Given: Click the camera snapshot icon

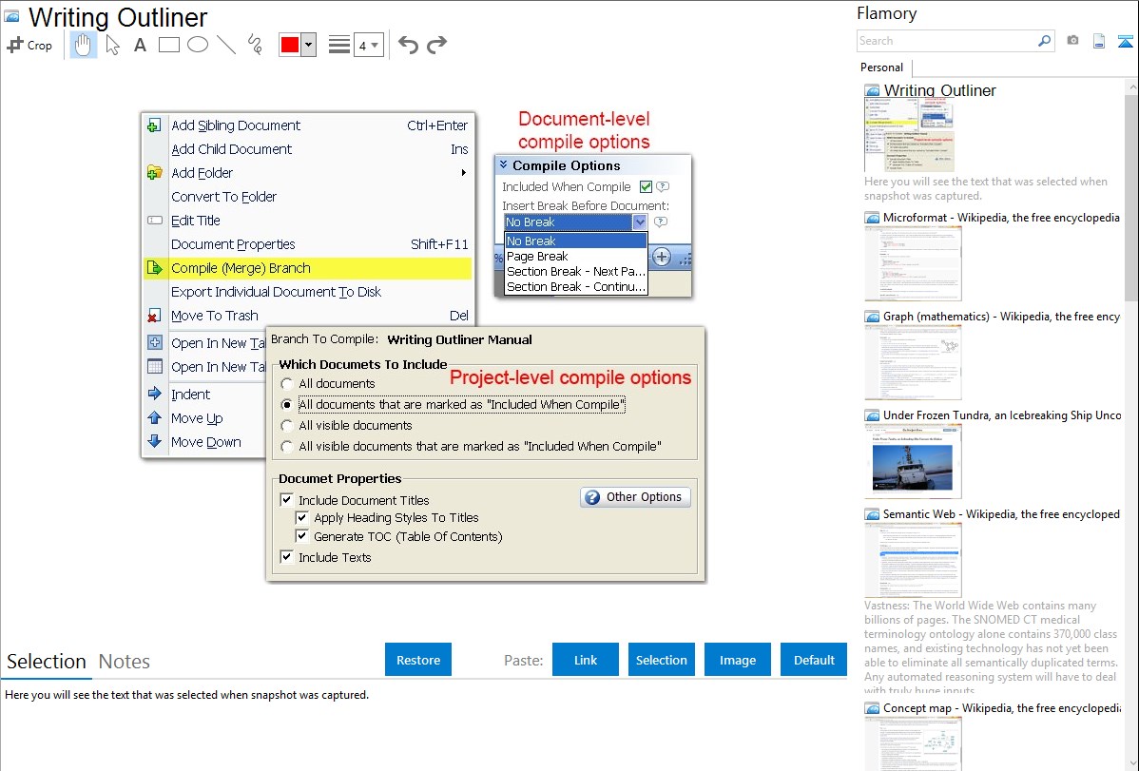Looking at the screenshot, I should [x=1072, y=41].
